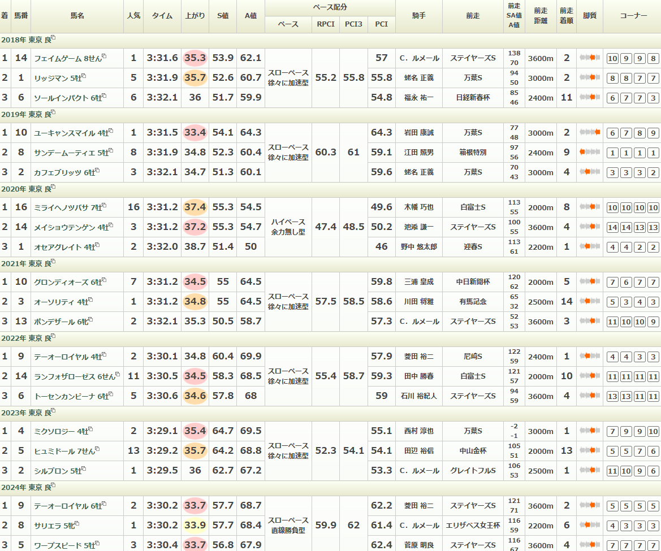Click the 上がり column header
This screenshot has width=661, height=551.
click(x=195, y=16)
